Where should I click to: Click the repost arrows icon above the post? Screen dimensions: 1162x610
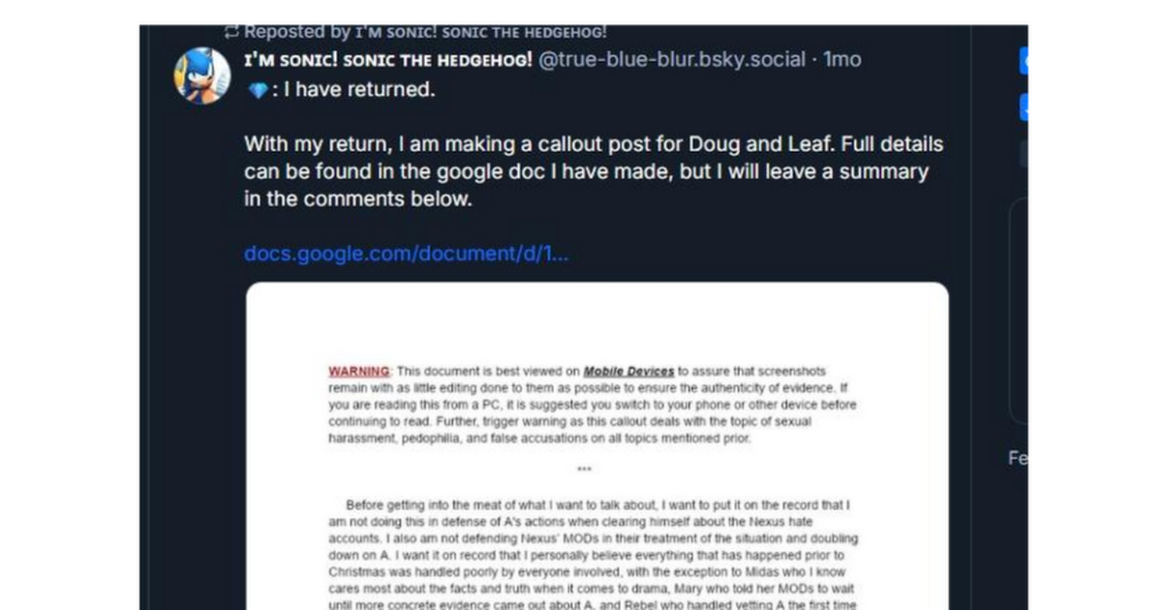(231, 31)
